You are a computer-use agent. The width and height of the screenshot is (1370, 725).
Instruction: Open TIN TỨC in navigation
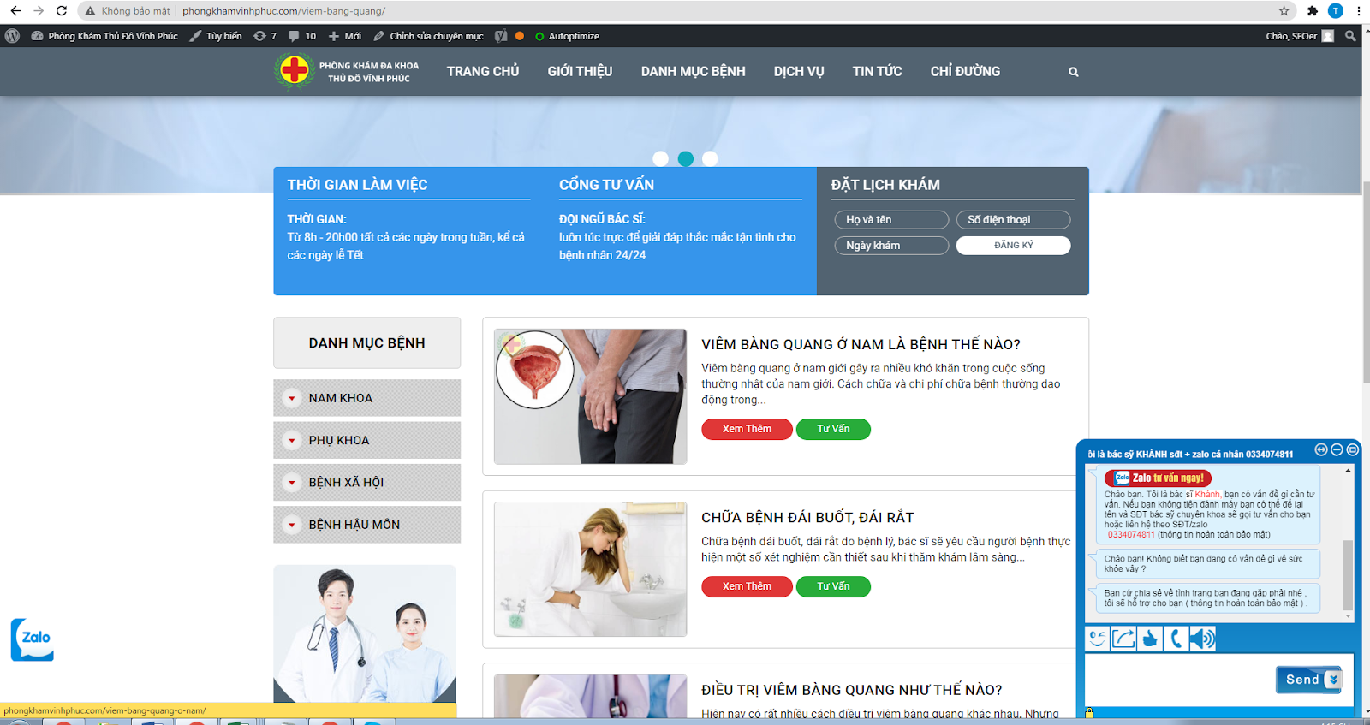coord(877,72)
